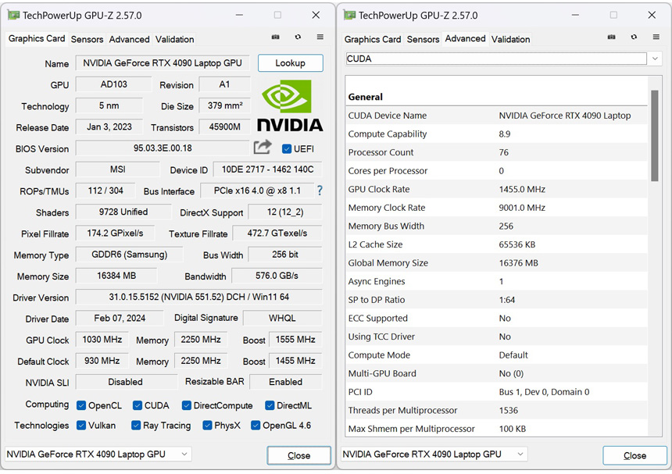Expand the CUDA category dropdown

click(x=655, y=59)
